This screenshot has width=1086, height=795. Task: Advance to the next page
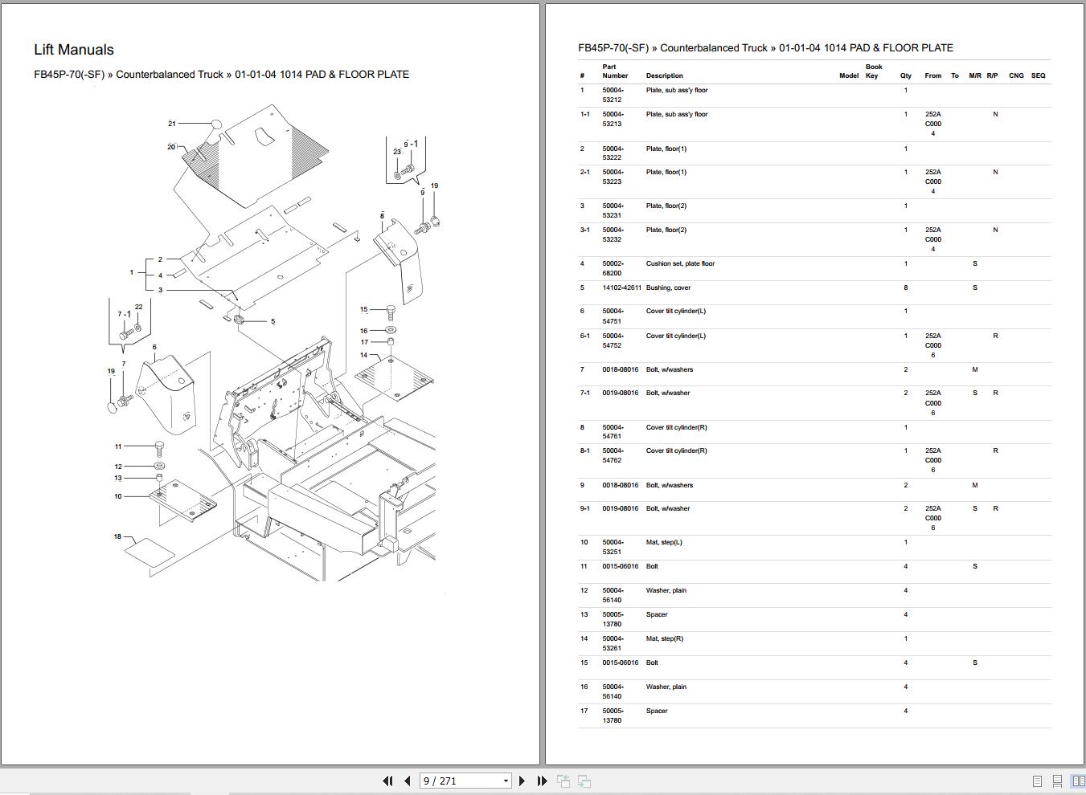[522, 780]
